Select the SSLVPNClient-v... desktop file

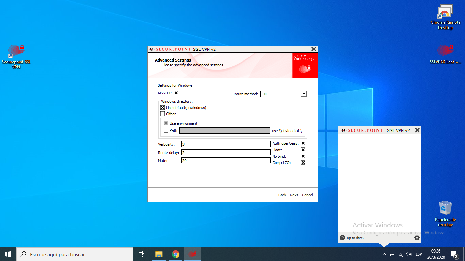click(x=445, y=54)
